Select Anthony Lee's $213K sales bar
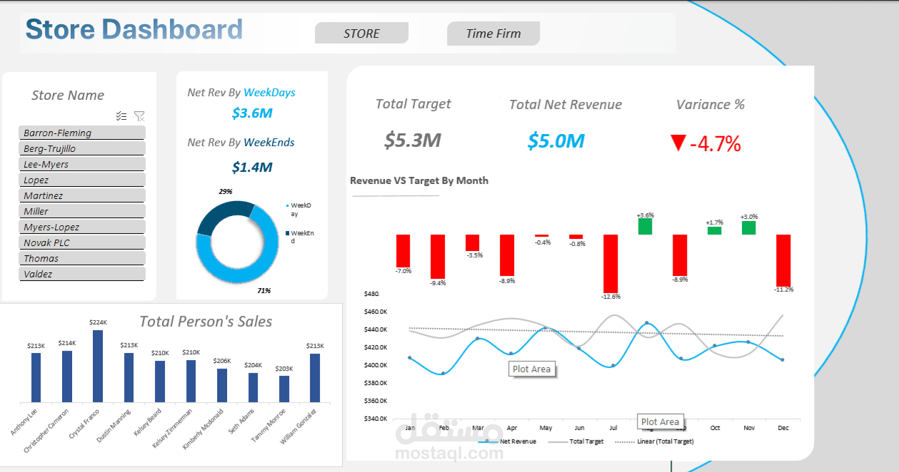899x472 pixels. (36, 378)
